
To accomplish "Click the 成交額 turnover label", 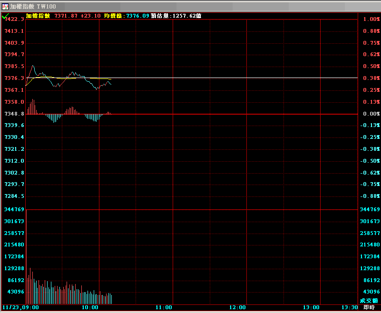I will coord(369,301).
